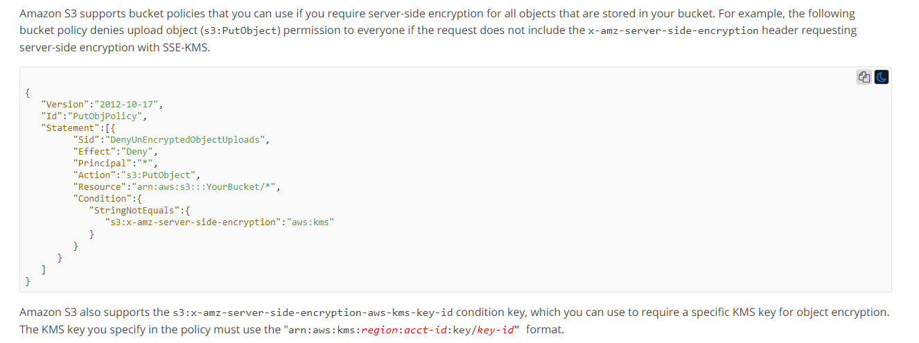The height and width of the screenshot is (343, 919).
Task: Click the "Deny" effect value
Action: pos(139,151)
